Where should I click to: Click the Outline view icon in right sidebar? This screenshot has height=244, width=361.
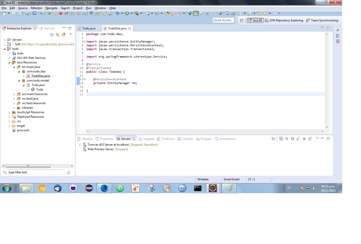pos(338,36)
